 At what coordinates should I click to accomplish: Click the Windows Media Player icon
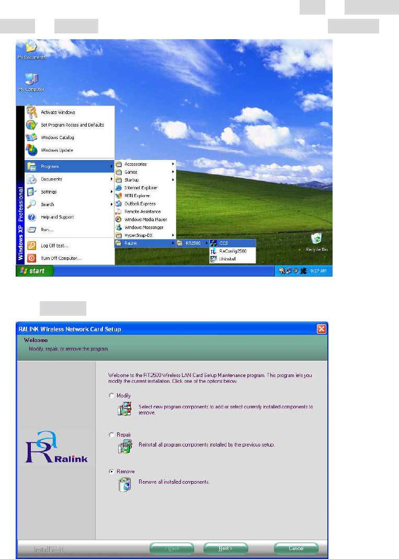[x=119, y=220]
